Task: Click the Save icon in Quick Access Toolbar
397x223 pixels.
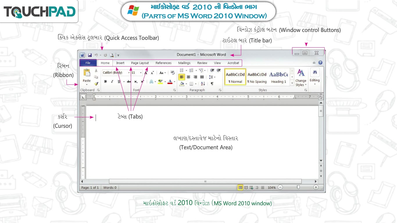Action: click(x=90, y=55)
